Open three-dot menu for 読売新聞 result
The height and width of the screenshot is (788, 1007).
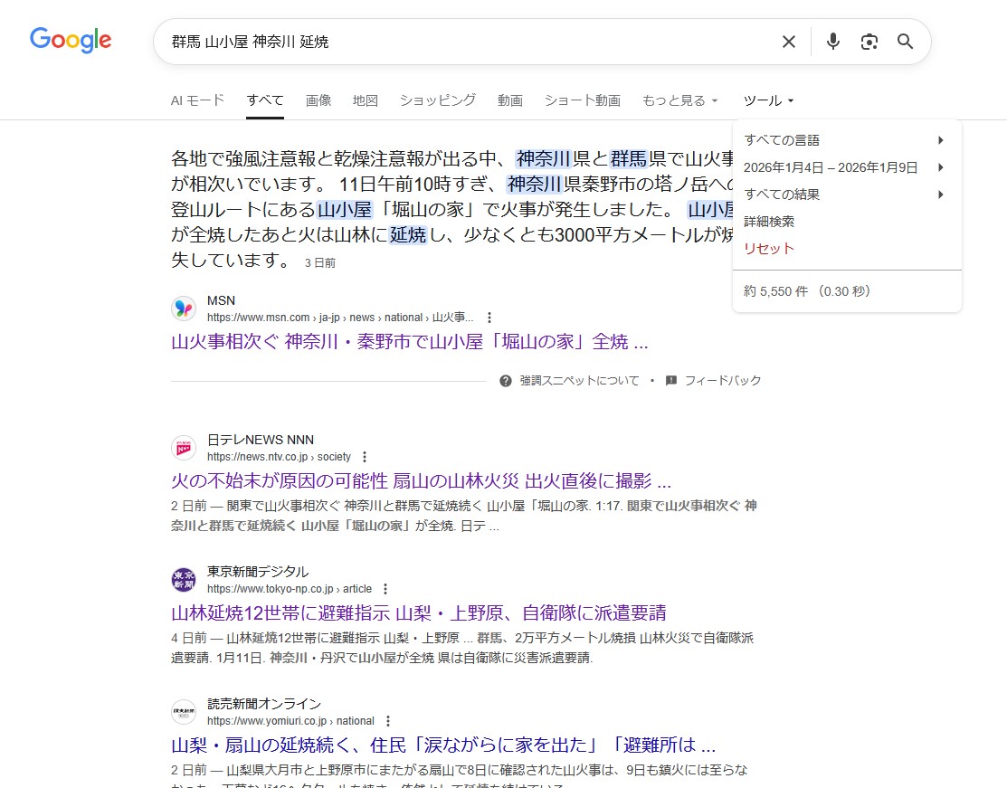click(388, 721)
